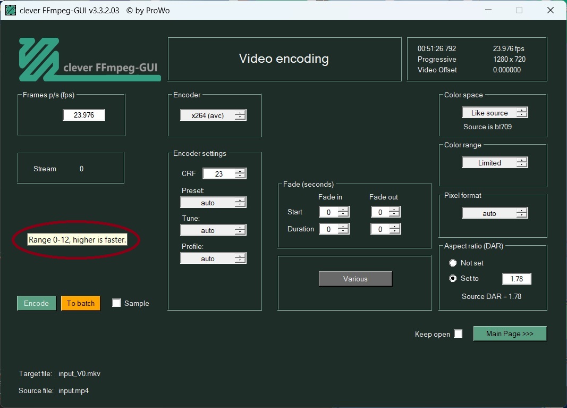Viewport: 567px width, 408px height.
Task: Click the Fade in Start spinner arrows
Action: [x=343, y=212]
